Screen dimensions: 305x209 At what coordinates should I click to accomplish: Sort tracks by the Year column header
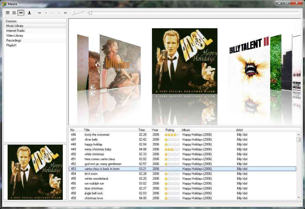155,130
